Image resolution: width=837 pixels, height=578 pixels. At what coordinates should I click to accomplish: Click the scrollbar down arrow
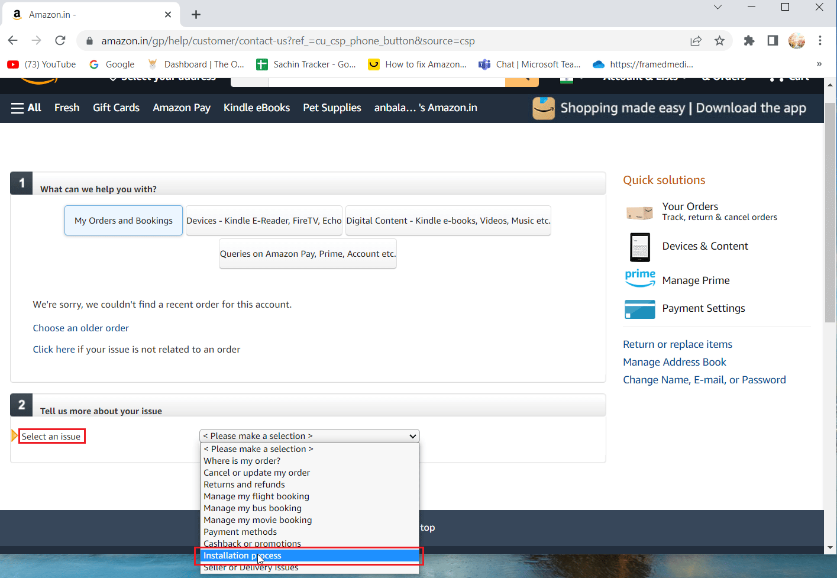click(830, 548)
